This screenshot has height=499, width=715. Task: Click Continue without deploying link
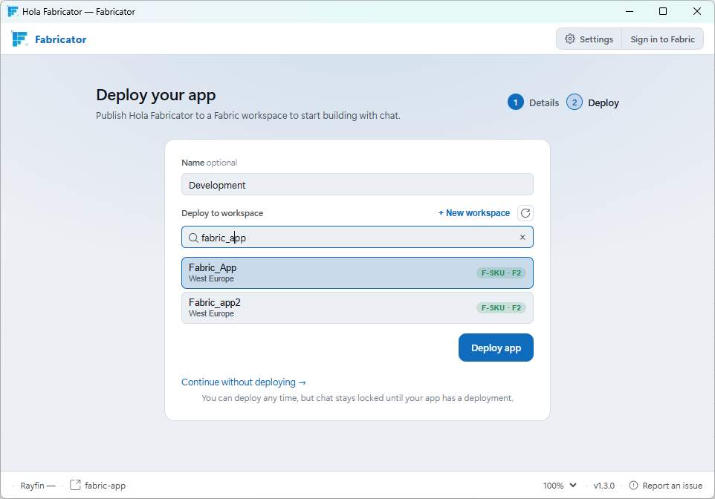coord(244,382)
